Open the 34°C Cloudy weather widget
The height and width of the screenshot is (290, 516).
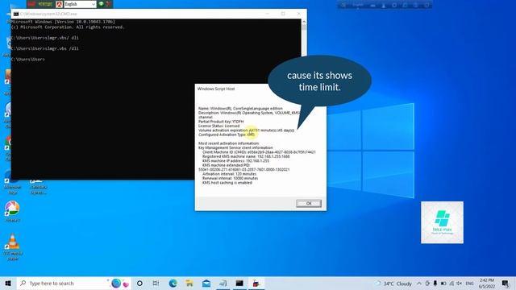coord(393,284)
